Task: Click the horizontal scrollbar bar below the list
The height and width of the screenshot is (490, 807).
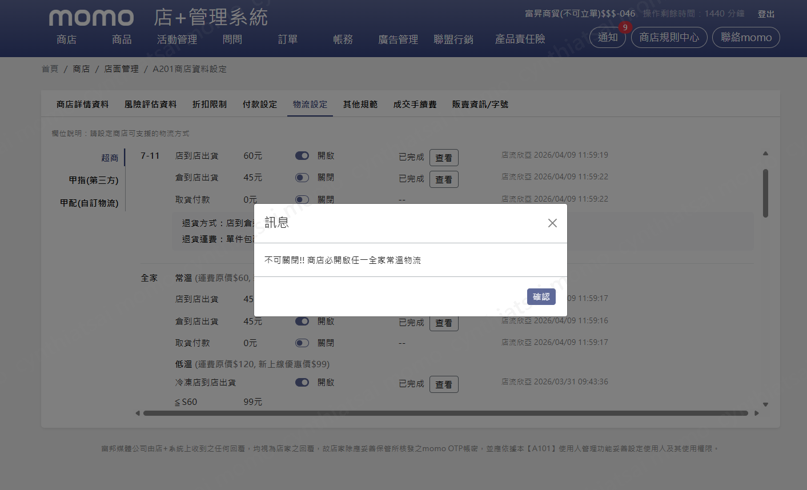Action: tap(445, 413)
